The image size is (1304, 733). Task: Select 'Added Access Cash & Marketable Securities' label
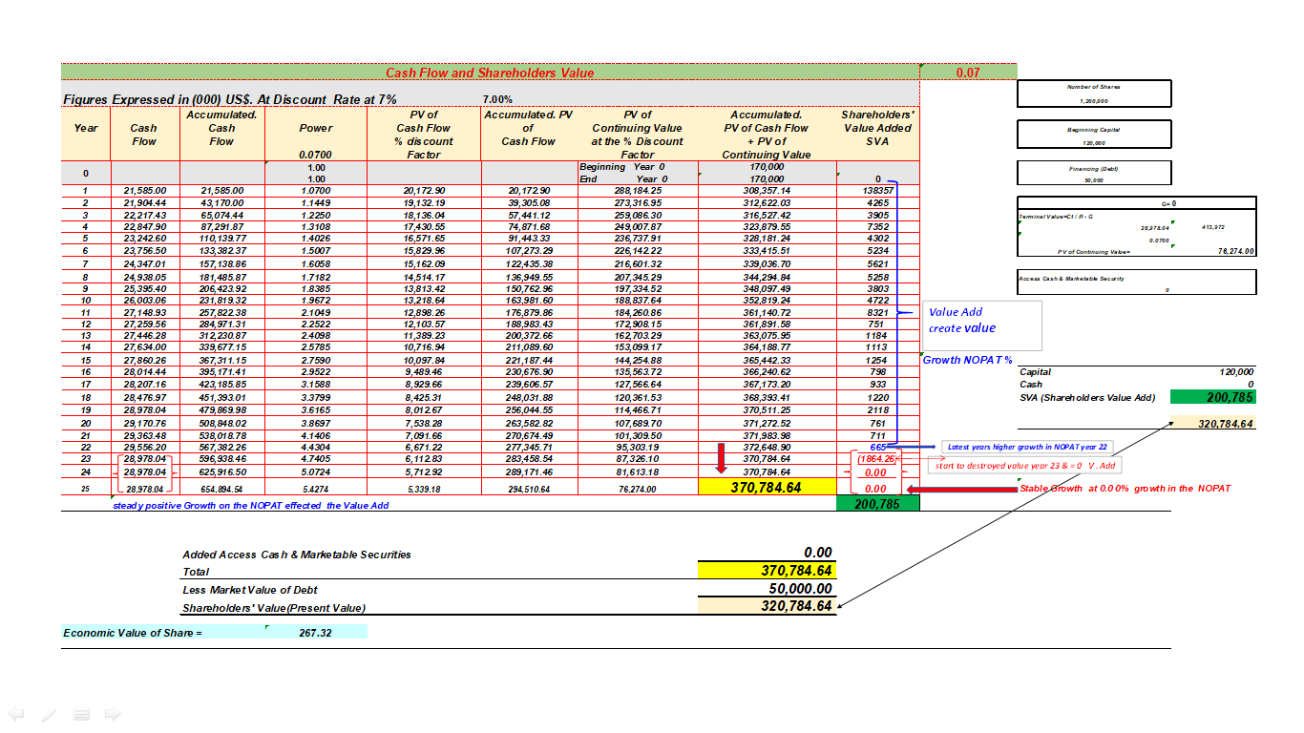point(297,555)
